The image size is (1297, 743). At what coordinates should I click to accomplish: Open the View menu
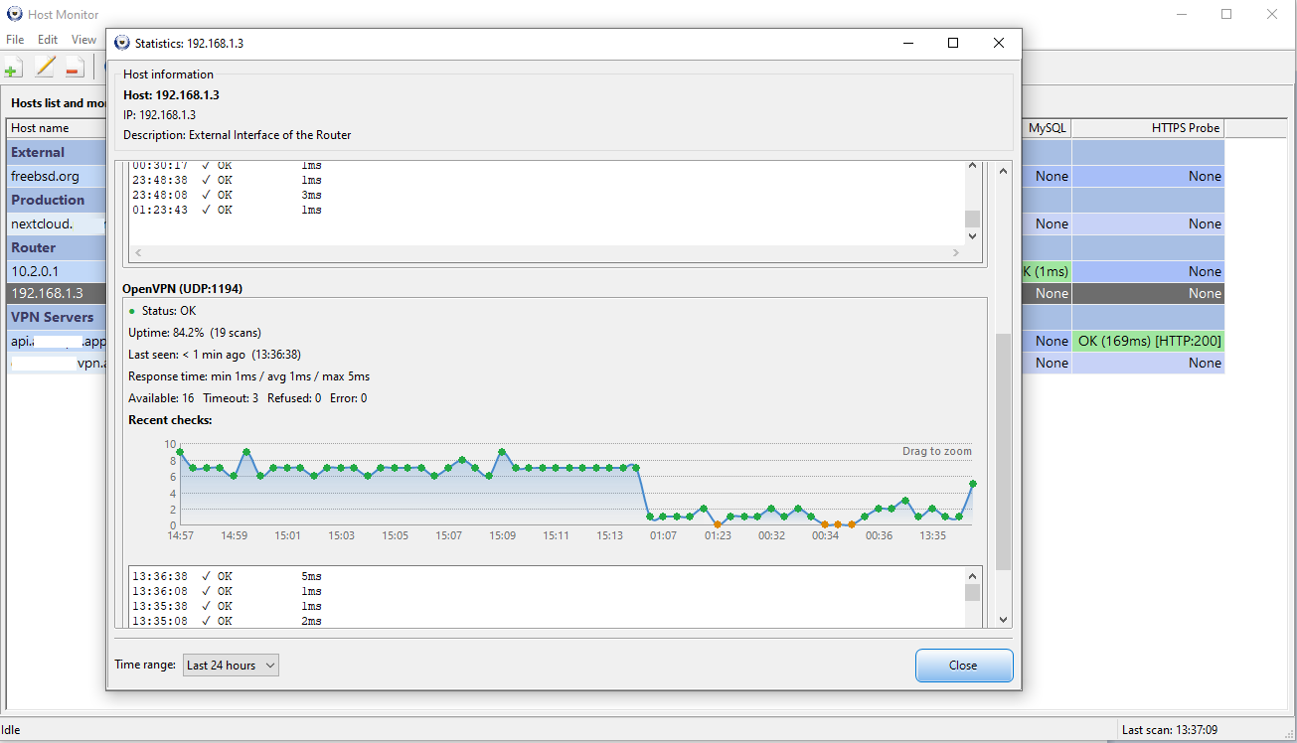coord(83,39)
